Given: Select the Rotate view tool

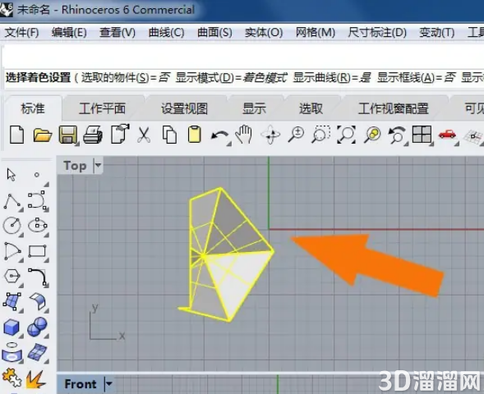Looking at the screenshot, I should [270, 135].
